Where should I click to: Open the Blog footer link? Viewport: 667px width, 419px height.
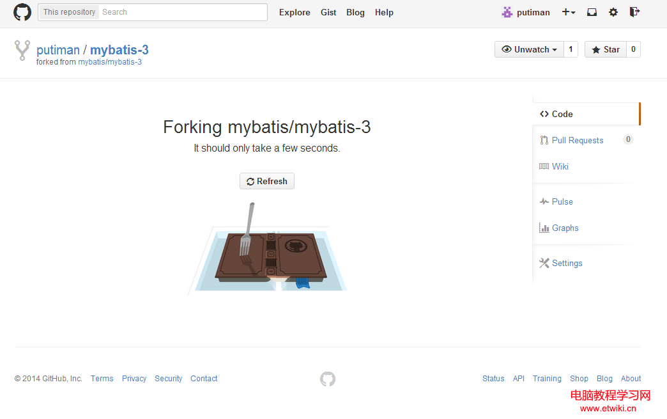(604, 379)
